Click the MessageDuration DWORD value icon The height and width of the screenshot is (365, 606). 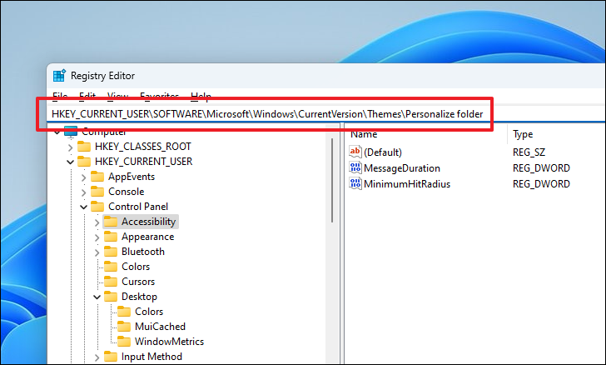point(355,167)
